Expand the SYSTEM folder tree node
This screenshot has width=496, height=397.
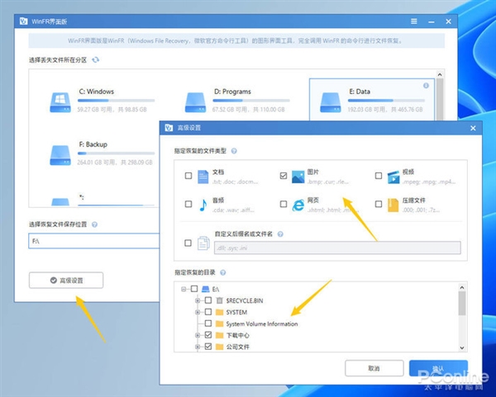click(x=198, y=312)
